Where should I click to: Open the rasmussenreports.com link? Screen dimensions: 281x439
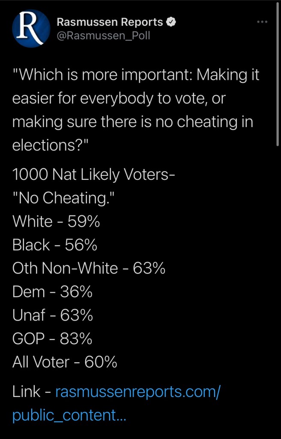(x=138, y=392)
